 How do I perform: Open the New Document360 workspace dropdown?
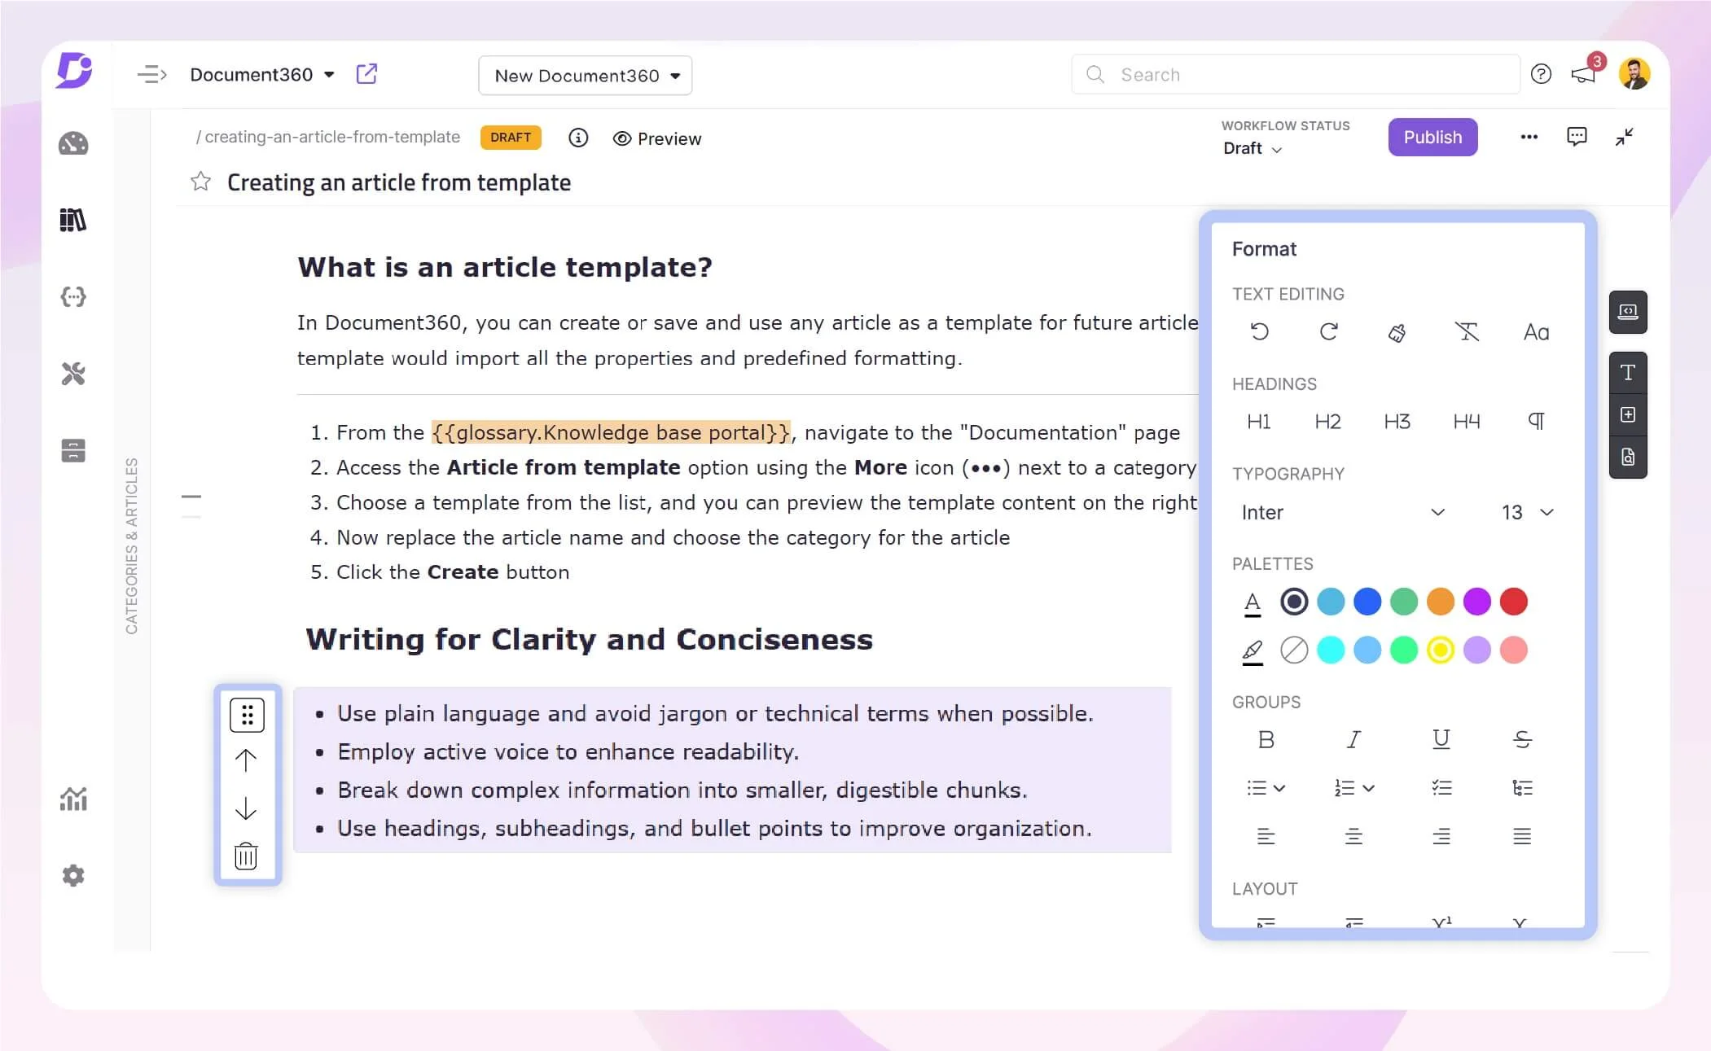pyautogui.click(x=586, y=76)
